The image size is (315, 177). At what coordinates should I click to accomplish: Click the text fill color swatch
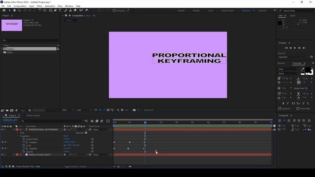point(308,70)
